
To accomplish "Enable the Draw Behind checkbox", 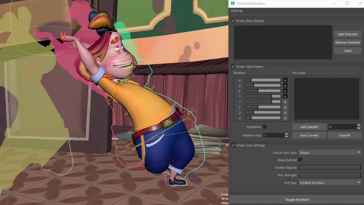I will pyautogui.click(x=300, y=160).
